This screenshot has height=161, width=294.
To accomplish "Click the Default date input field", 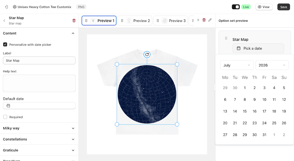I will (x=39, y=106).
